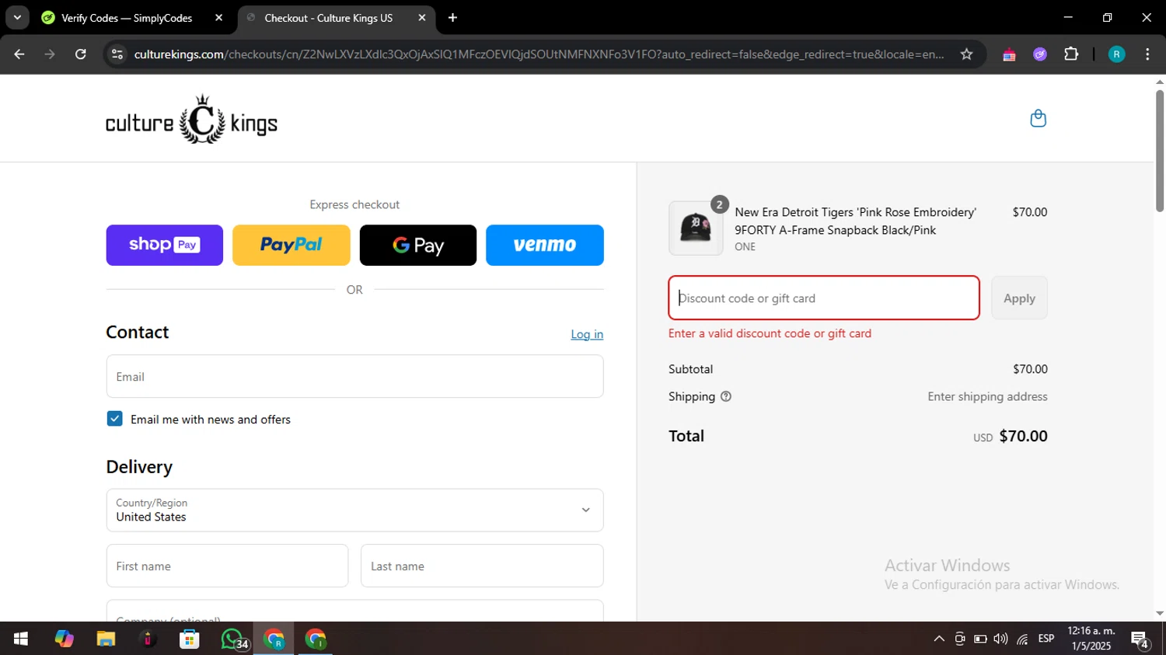Click the Total amount $70.00
Image resolution: width=1166 pixels, height=655 pixels.
[x=1023, y=436]
